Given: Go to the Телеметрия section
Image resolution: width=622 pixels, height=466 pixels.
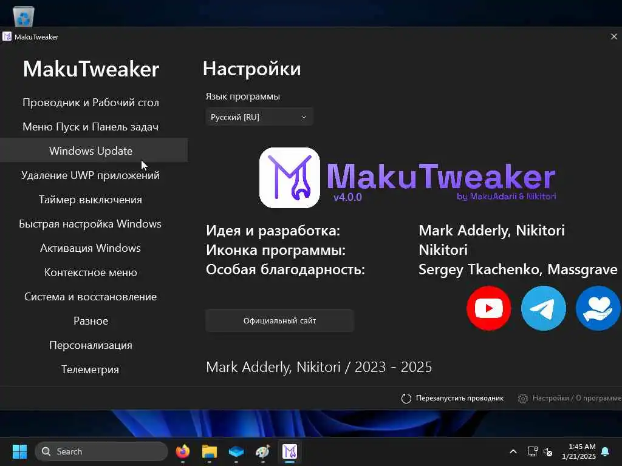Looking at the screenshot, I should click(90, 370).
